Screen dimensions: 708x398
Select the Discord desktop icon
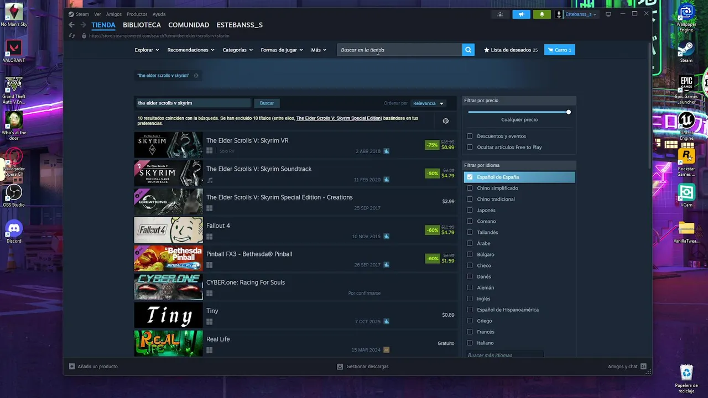click(14, 232)
